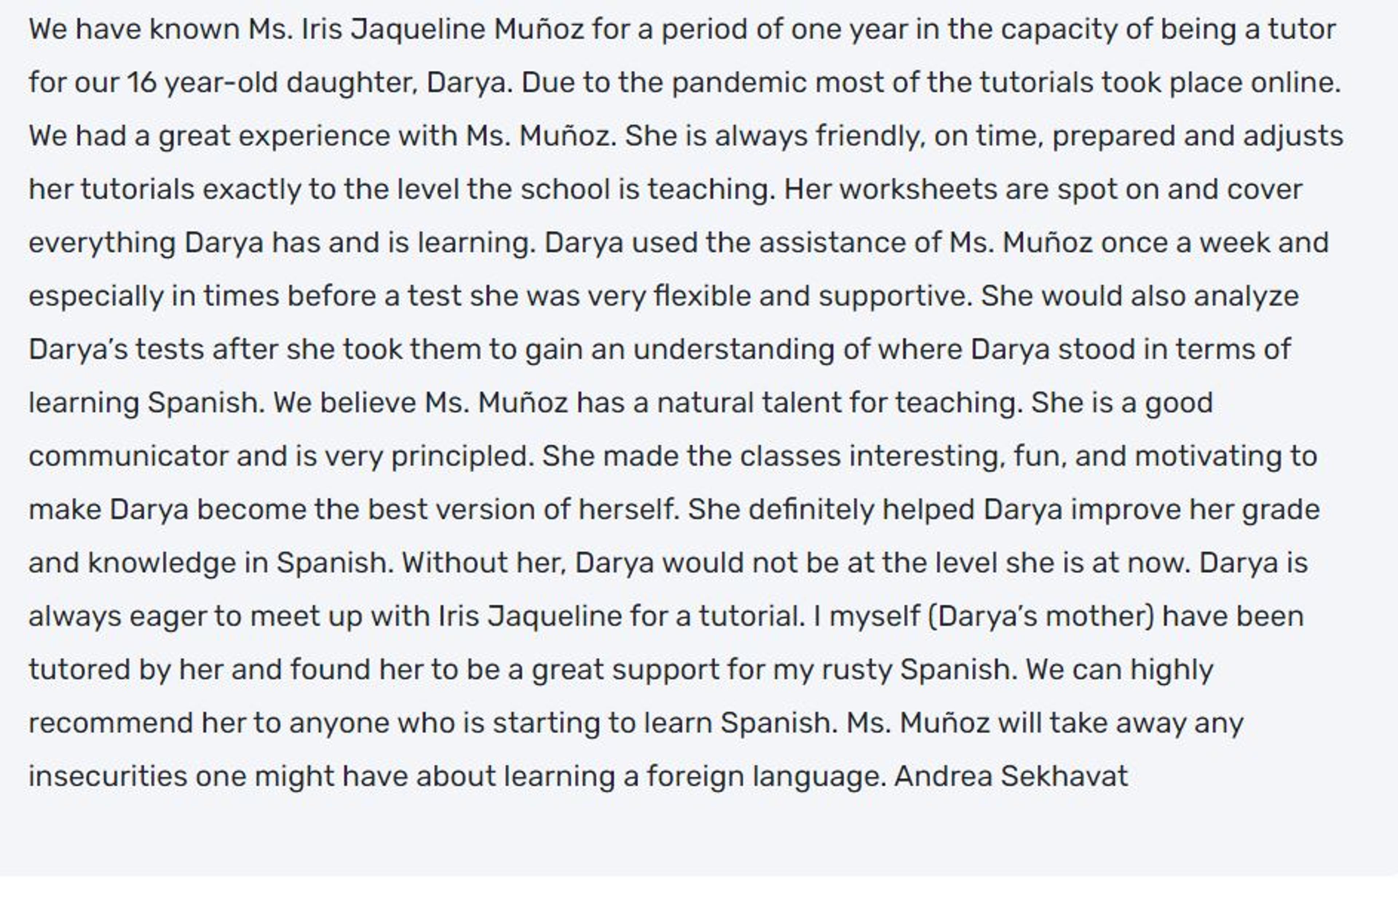Click the word "recommend"
This screenshot has width=1398, height=900.
[x=111, y=723]
